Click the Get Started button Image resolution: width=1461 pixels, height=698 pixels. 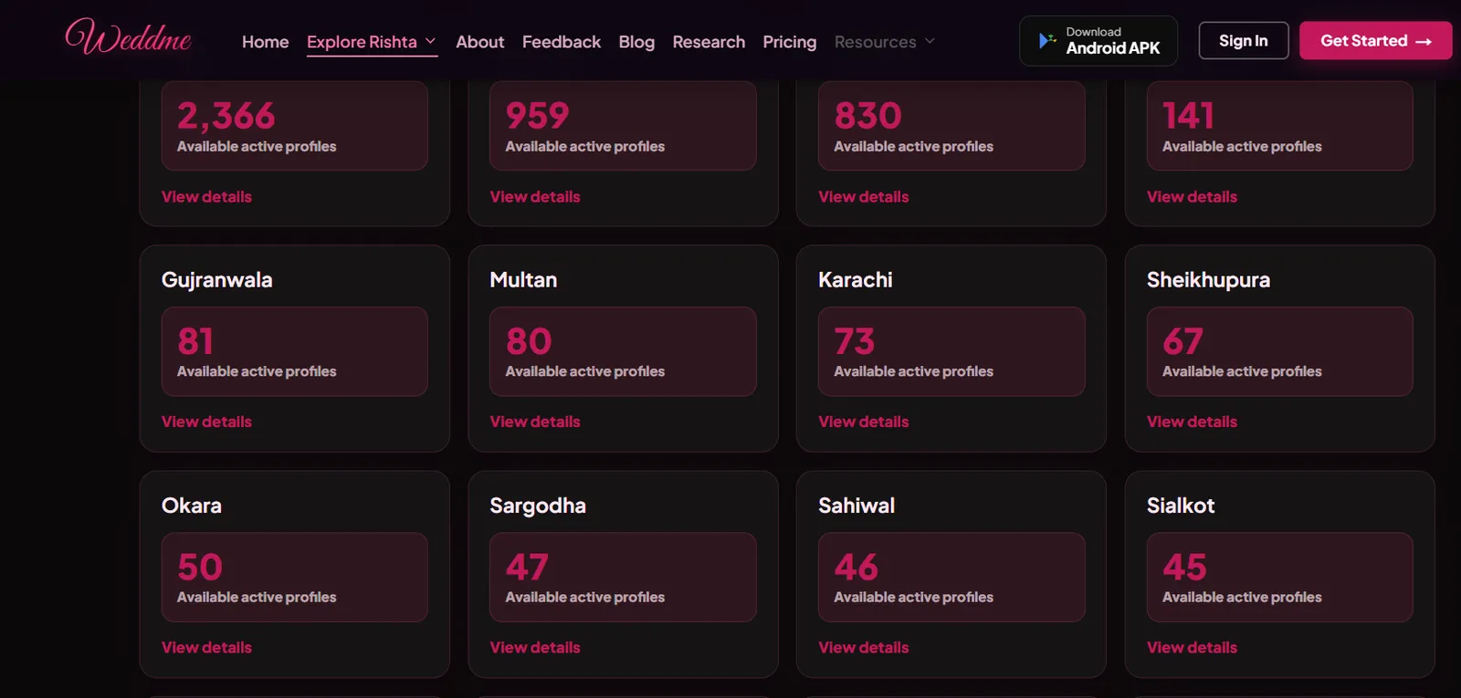tap(1375, 40)
